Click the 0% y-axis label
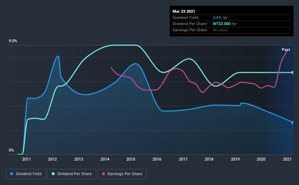 tap(11, 150)
